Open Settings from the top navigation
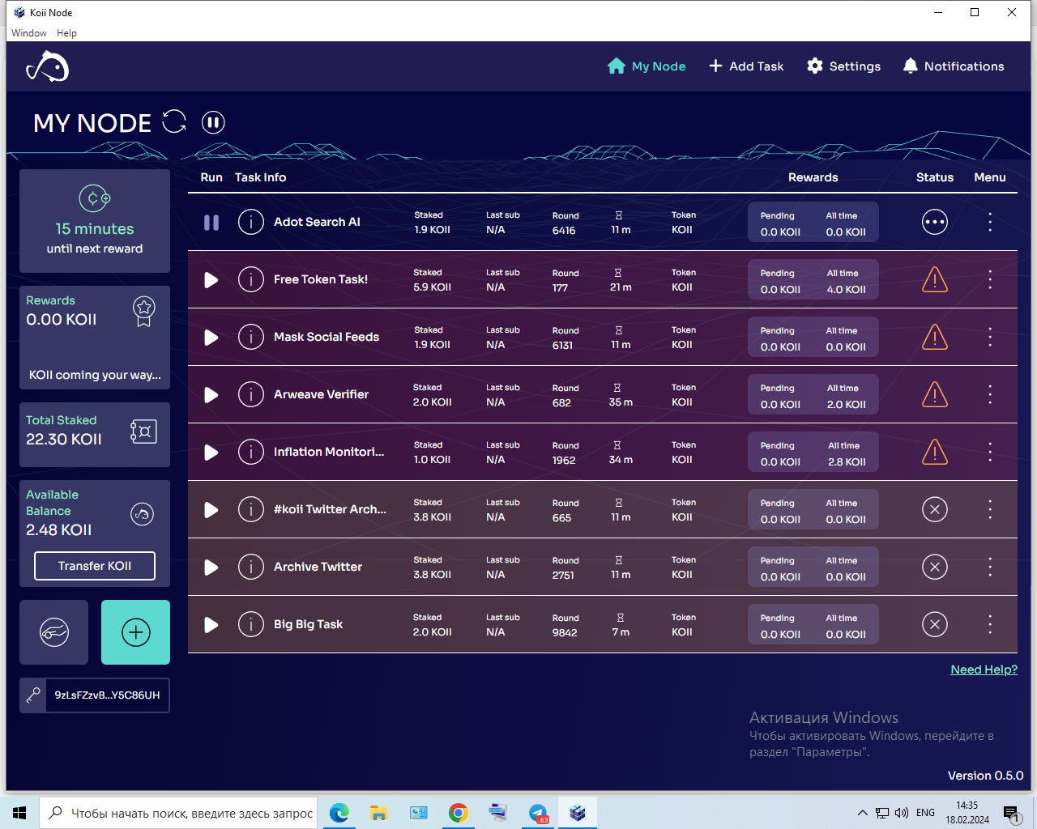Viewport: 1037px width, 829px height. click(843, 66)
